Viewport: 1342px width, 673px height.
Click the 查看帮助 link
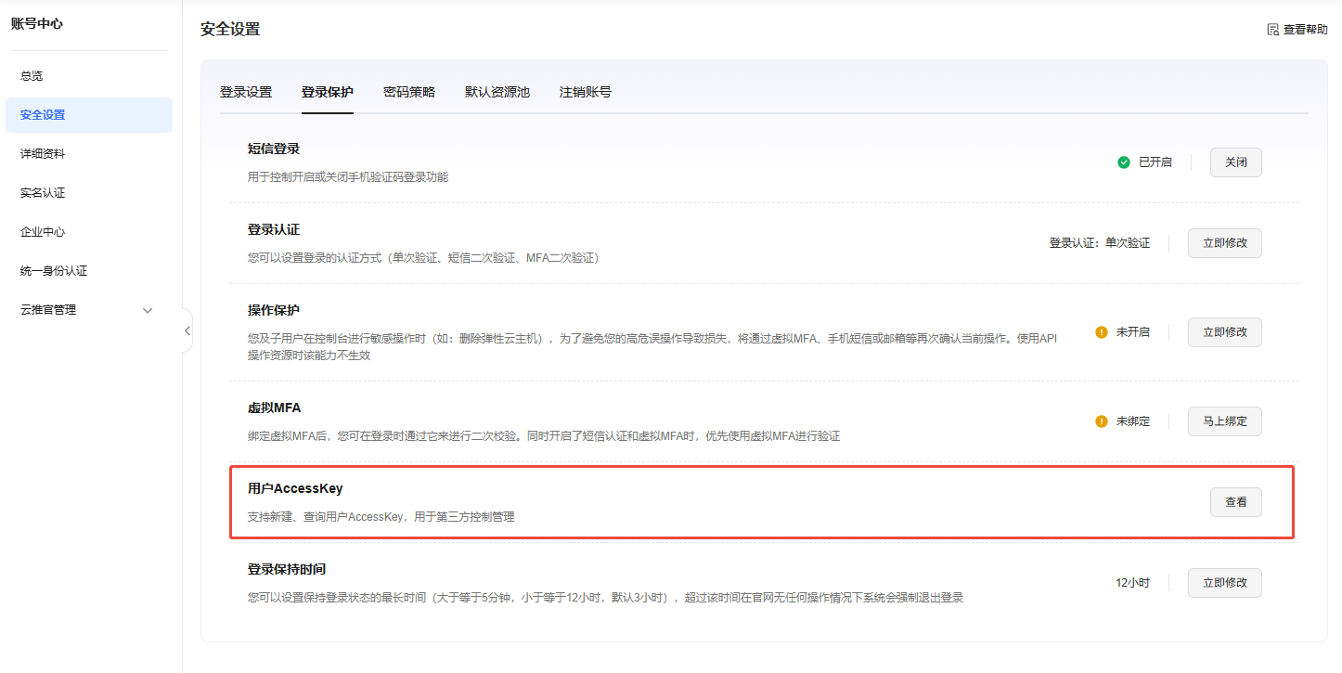[x=1305, y=30]
